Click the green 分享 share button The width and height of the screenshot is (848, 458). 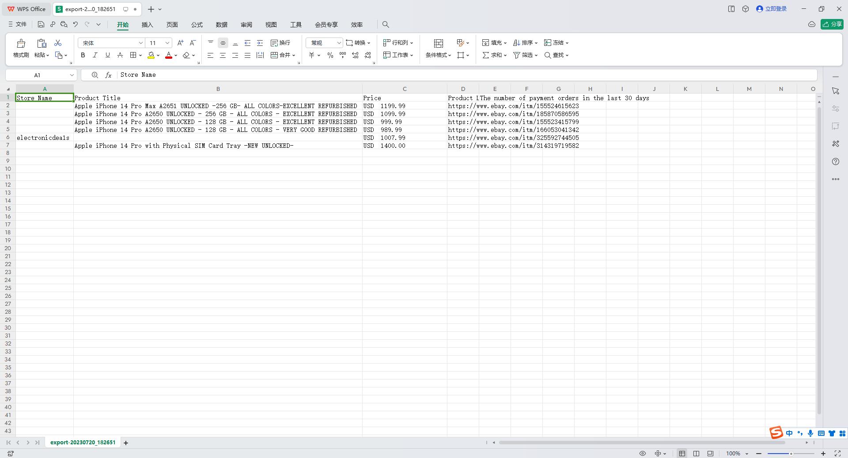point(832,24)
